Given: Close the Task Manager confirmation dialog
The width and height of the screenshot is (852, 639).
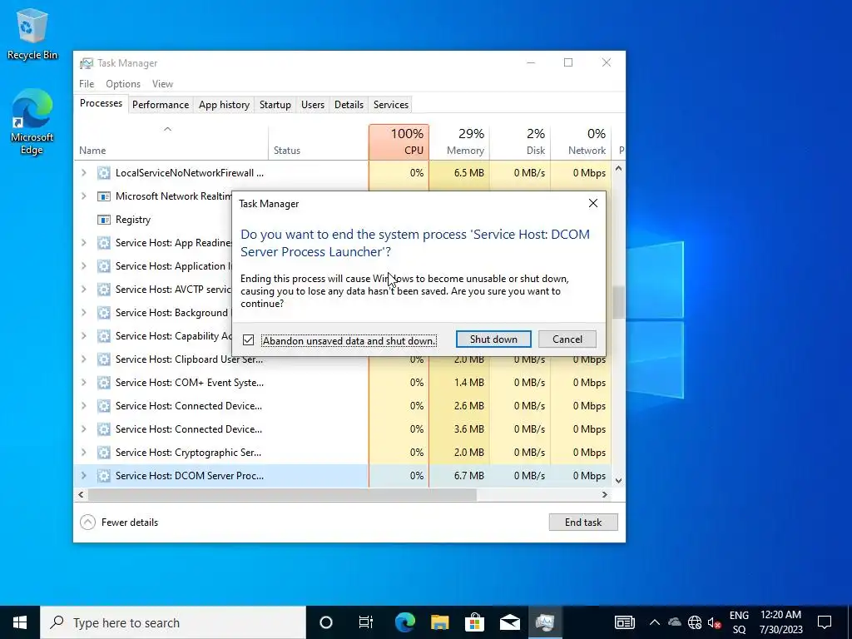Looking at the screenshot, I should pos(592,203).
